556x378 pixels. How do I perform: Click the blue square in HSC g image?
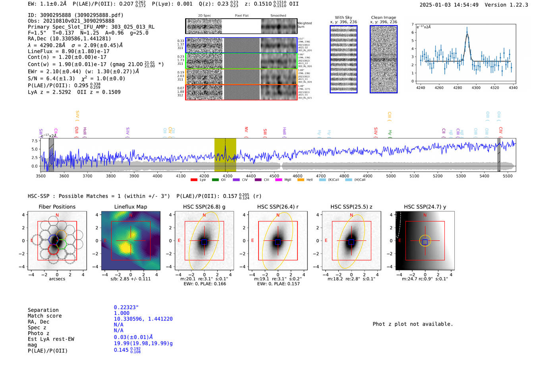204,242
